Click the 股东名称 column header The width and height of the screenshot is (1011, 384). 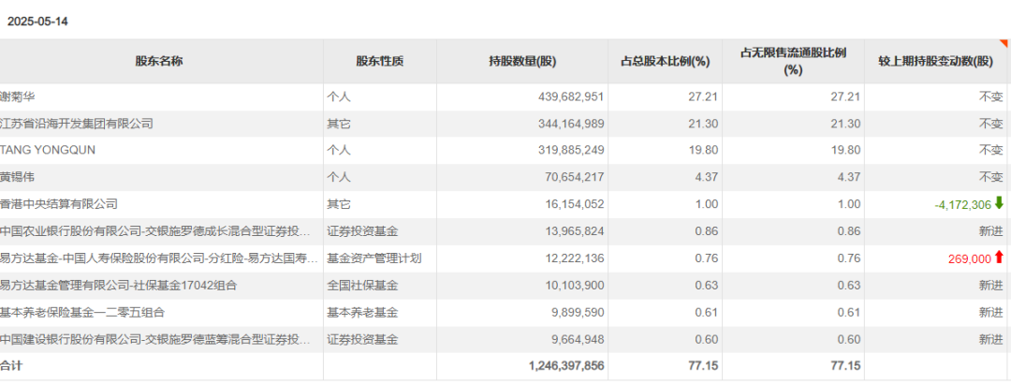click(159, 61)
